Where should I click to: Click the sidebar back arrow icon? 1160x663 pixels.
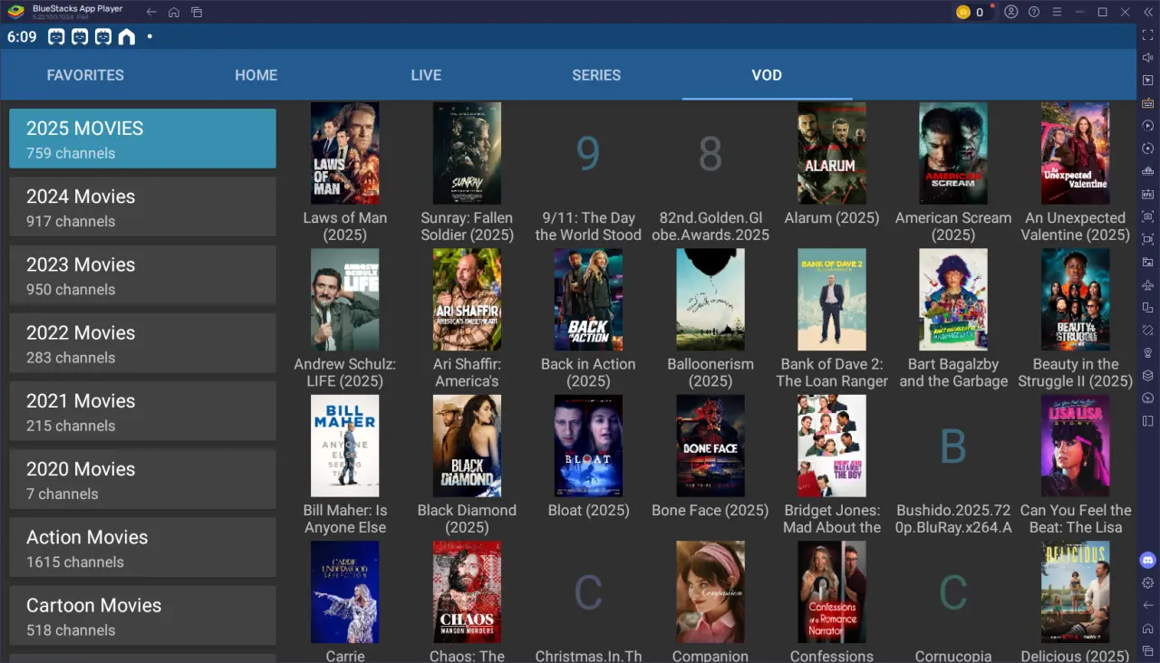pos(1148,605)
